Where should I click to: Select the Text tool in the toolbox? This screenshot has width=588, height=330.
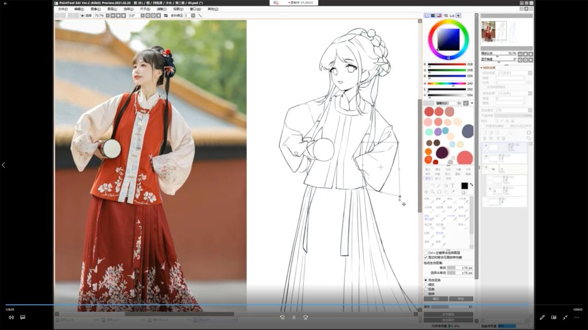tap(452, 186)
